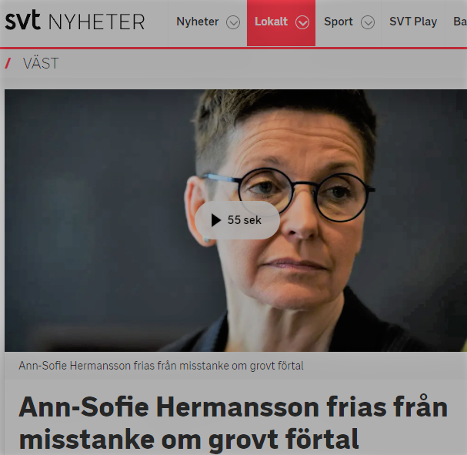The width and height of the screenshot is (467, 455).
Task: Click the headline line 'misstanke om grovt förtal'
Action: point(188,439)
